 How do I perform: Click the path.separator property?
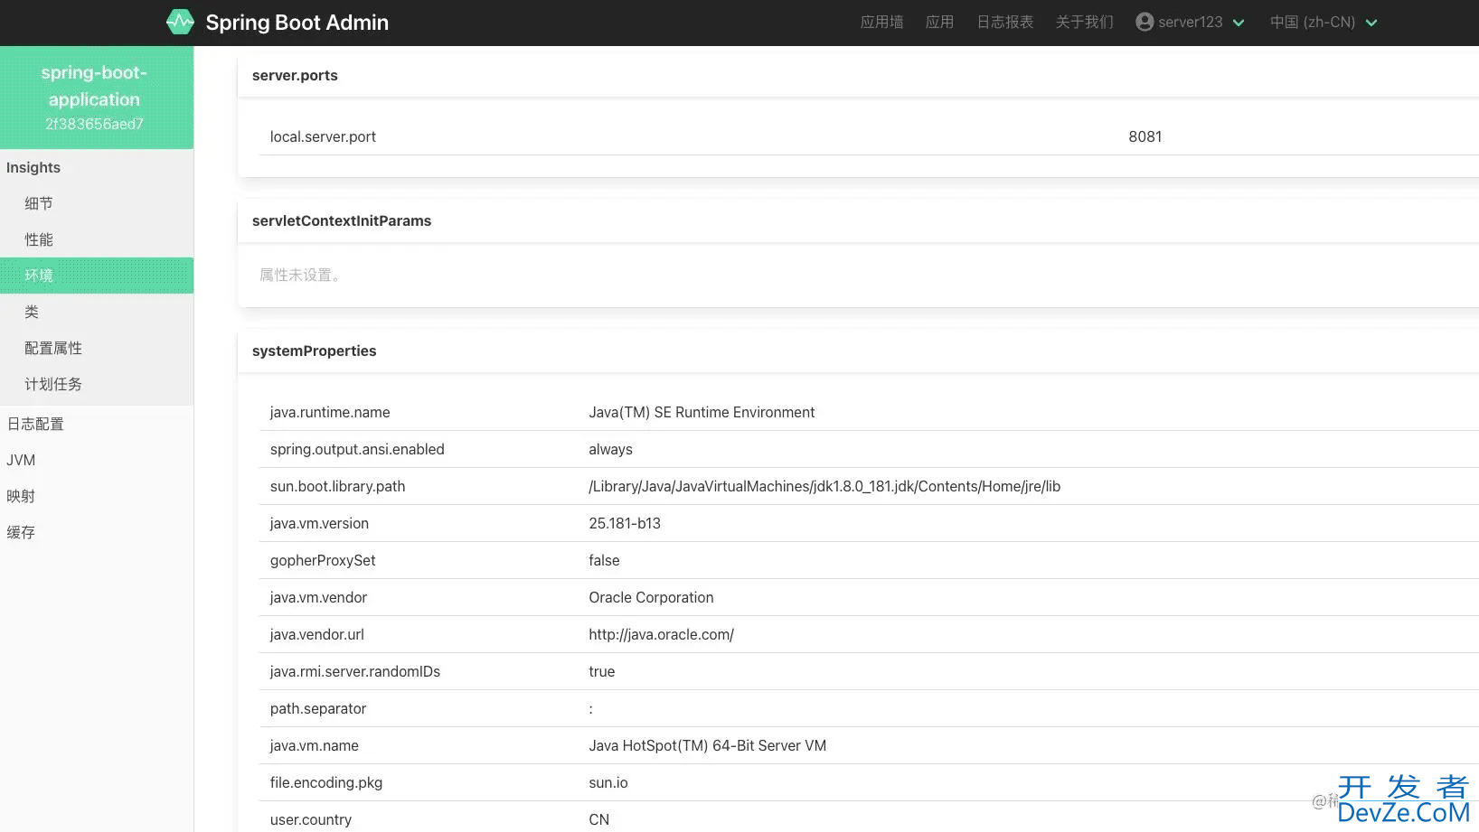pos(318,708)
